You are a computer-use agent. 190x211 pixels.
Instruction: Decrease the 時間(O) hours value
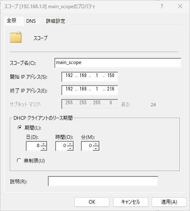point(70,148)
